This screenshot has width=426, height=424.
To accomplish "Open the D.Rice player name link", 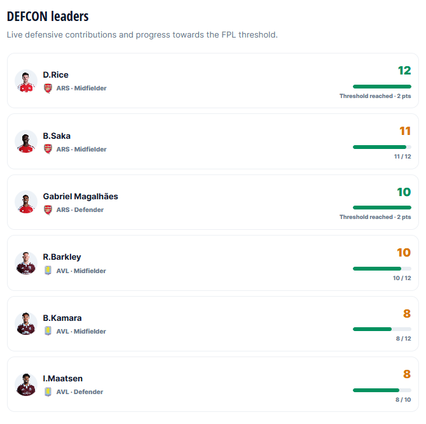I will 56,74.
